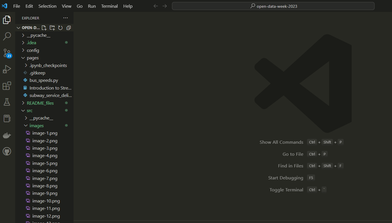This screenshot has height=223, width=392.
Task: Select image-5.png in the tree
Action: 44,163
